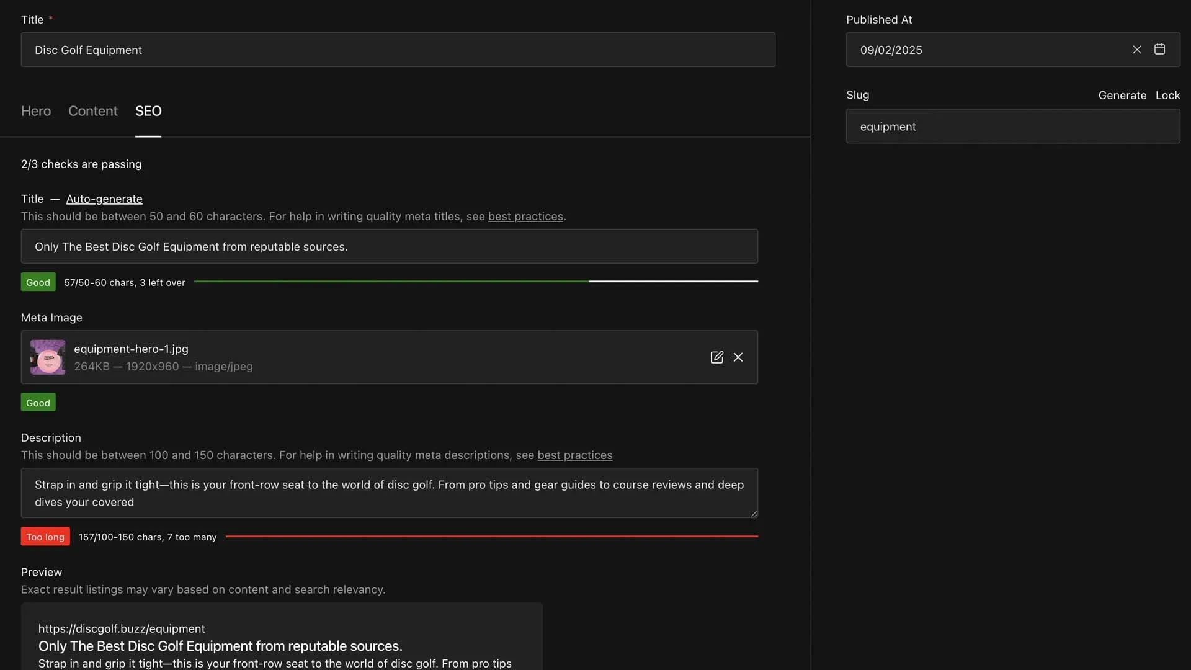Open the calendar picker for Published At

point(1159,49)
